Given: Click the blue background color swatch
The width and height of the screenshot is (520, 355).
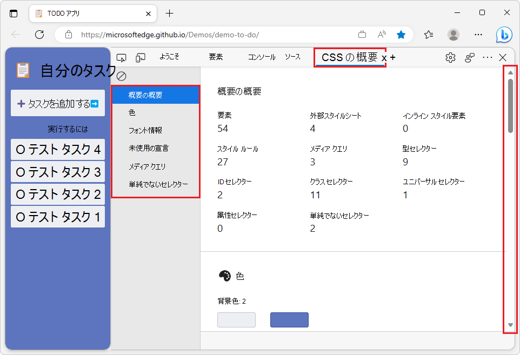Looking at the screenshot, I should (289, 320).
